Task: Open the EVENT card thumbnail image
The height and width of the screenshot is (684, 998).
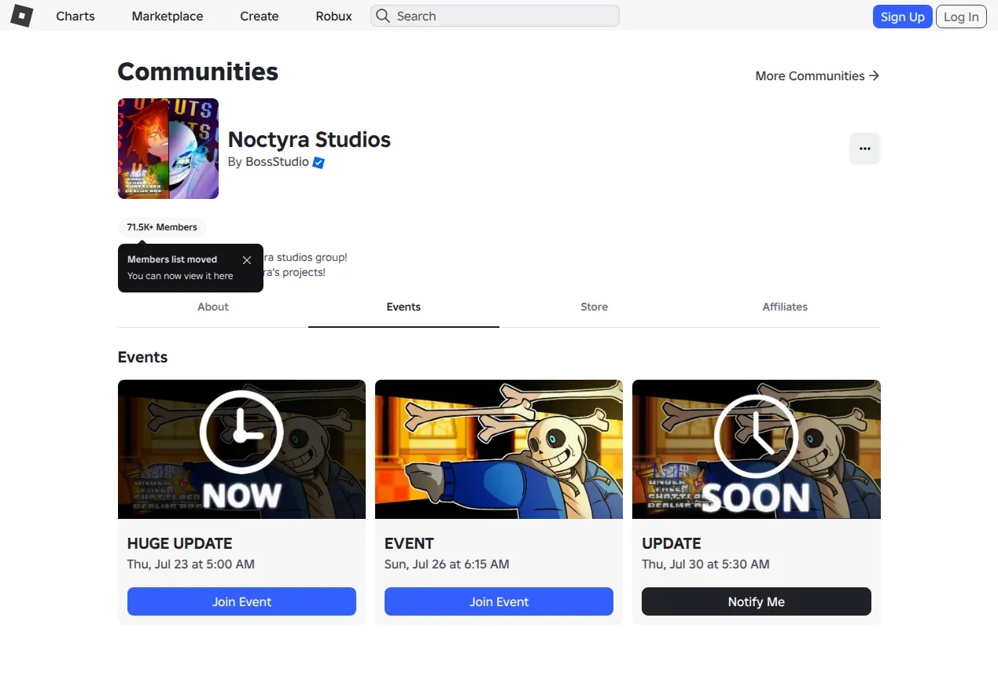Action: pos(499,449)
